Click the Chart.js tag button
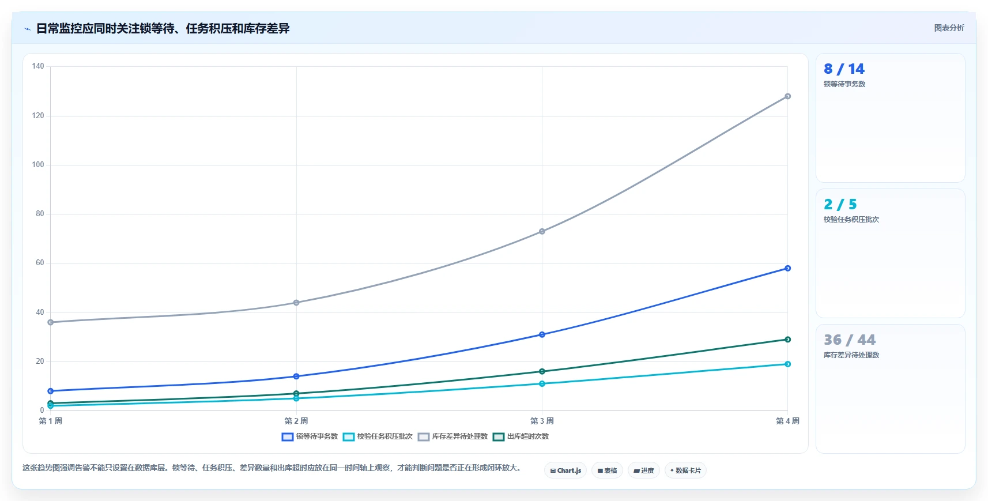Image resolution: width=988 pixels, height=501 pixels. (x=565, y=470)
